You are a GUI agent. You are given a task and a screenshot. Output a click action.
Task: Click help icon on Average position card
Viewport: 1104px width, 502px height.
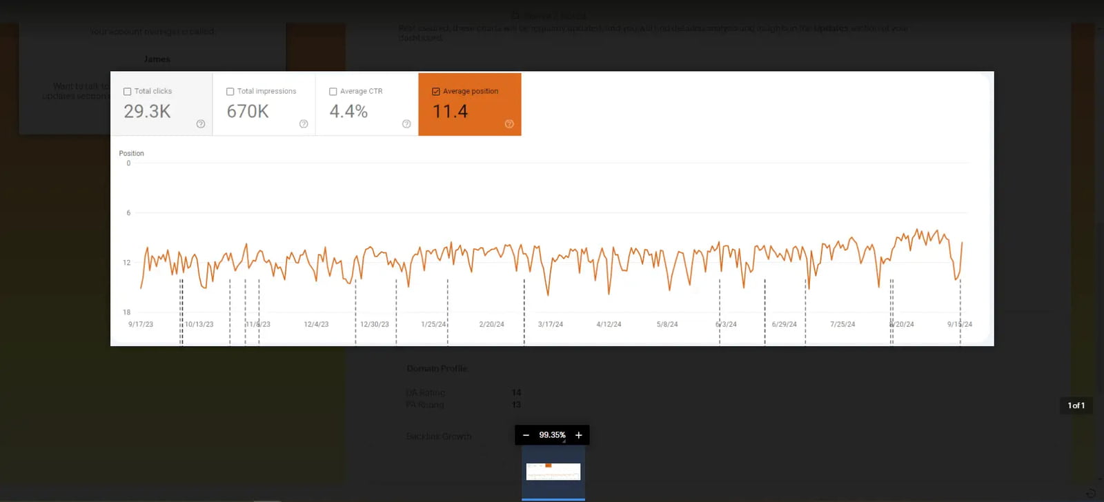point(509,124)
